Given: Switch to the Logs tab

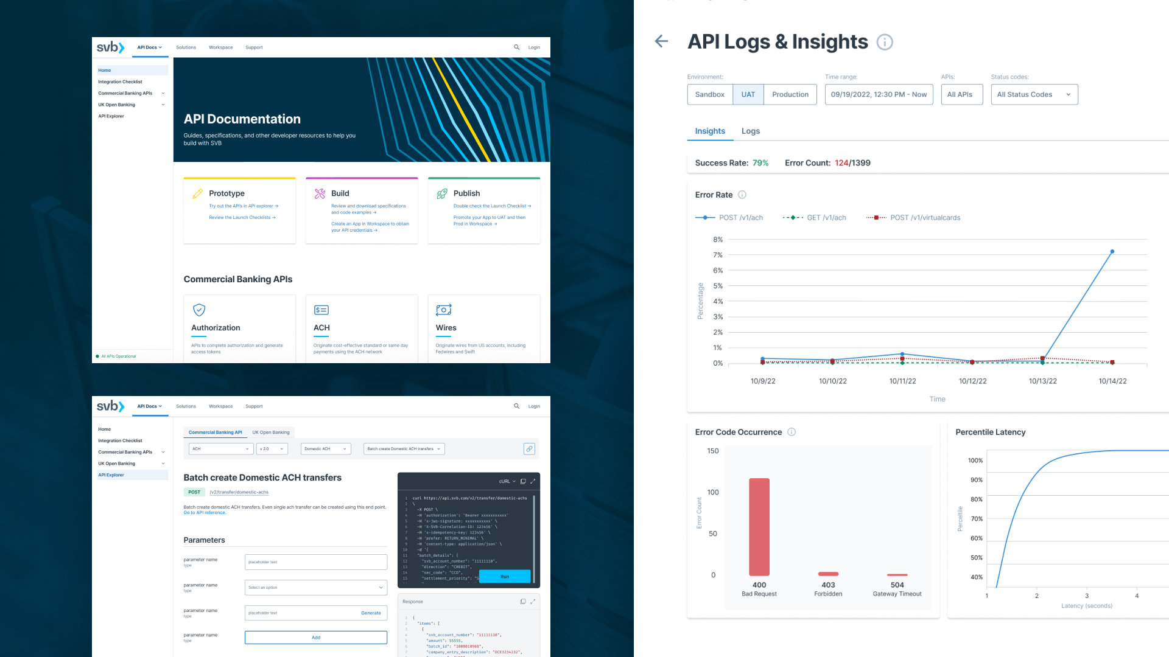Looking at the screenshot, I should click(x=750, y=131).
